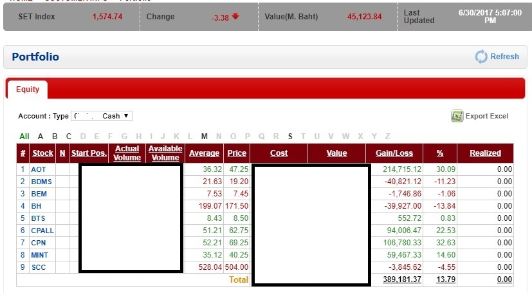Click the Portfolio heading
This screenshot has height=293, width=532.
(35, 57)
